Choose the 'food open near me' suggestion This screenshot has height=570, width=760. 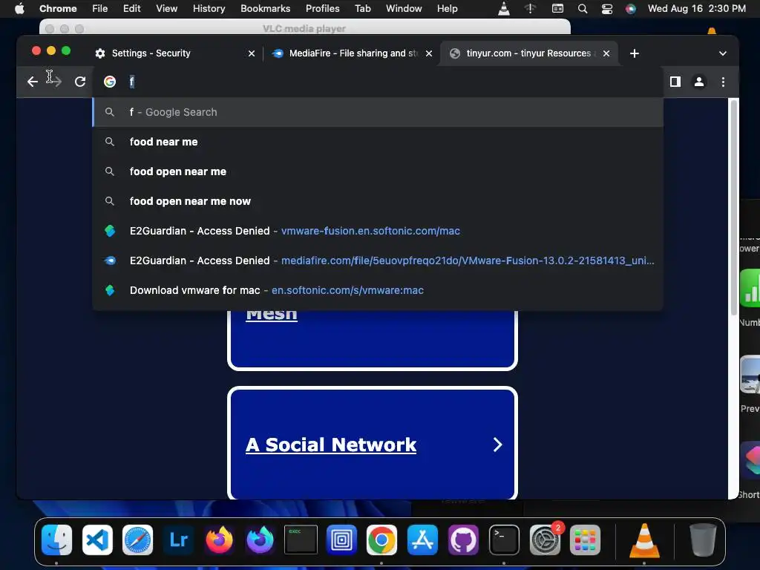pyautogui.click(x=378, y=171)
